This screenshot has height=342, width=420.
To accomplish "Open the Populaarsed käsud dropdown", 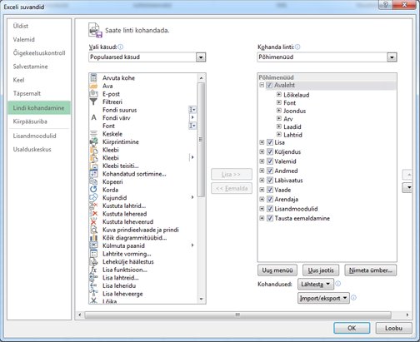I will [201, 57].
